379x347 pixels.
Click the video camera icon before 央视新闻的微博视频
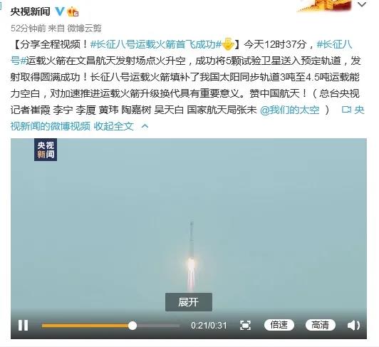(346, 110)
